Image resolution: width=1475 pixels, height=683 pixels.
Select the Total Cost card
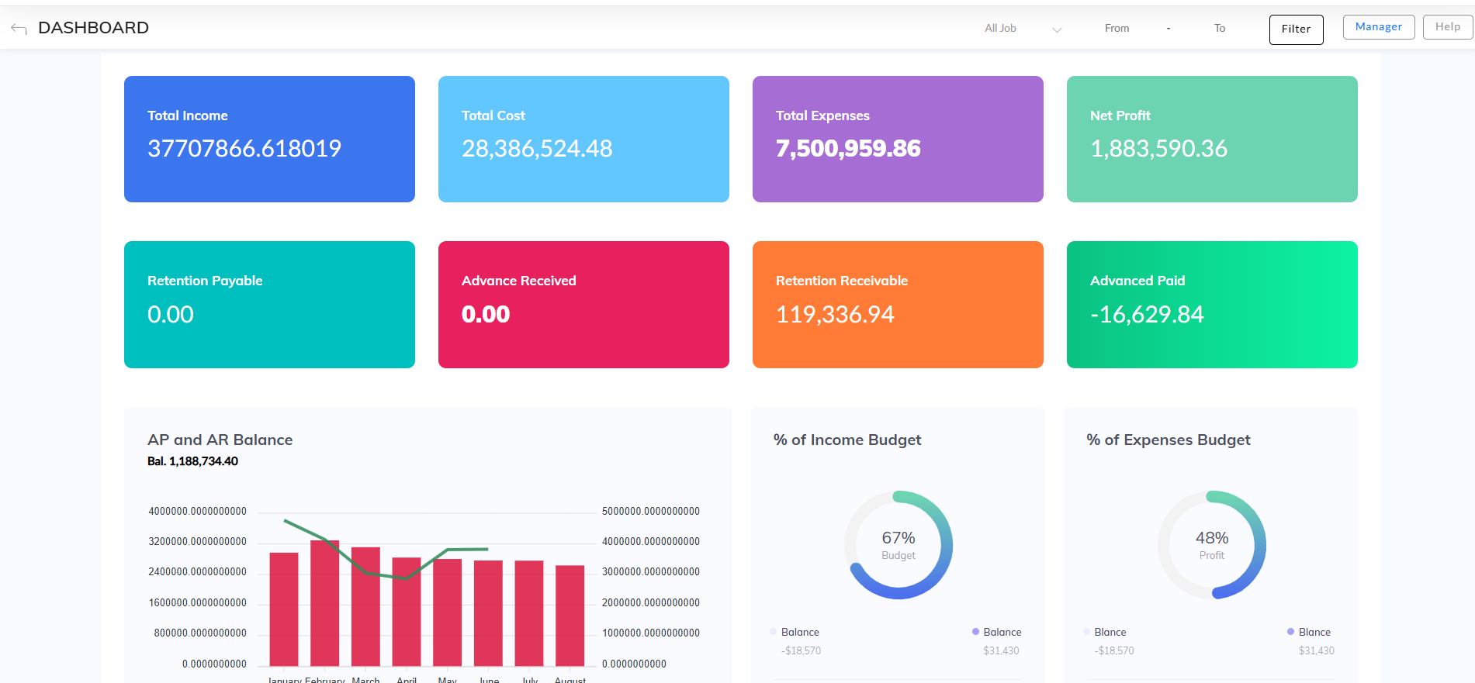583,140
